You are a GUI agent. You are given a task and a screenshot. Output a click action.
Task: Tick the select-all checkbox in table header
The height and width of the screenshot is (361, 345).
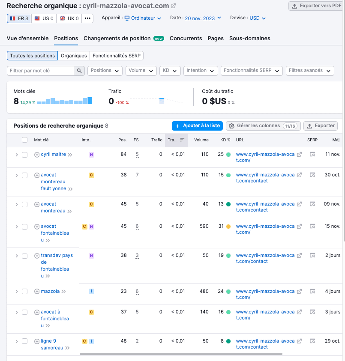point(24,140)
